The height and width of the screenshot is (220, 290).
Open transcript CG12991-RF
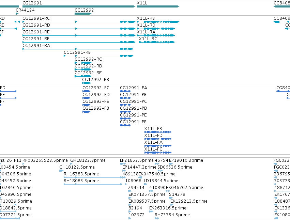(36, 39)
